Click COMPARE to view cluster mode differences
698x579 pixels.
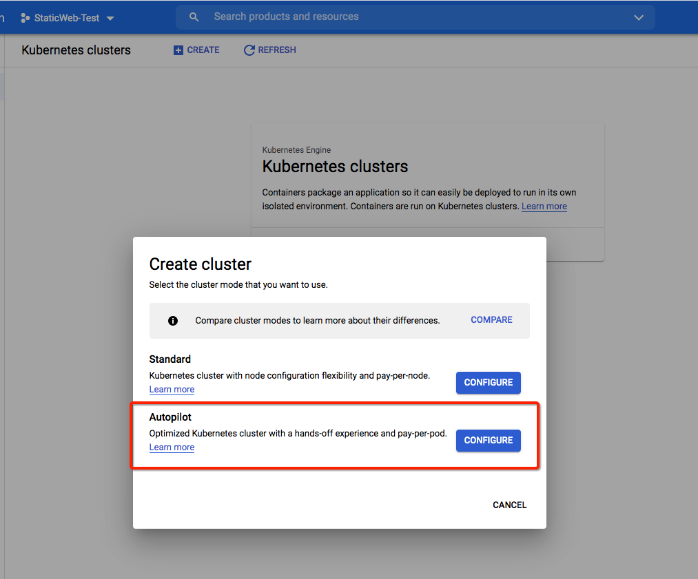point(491,319)
